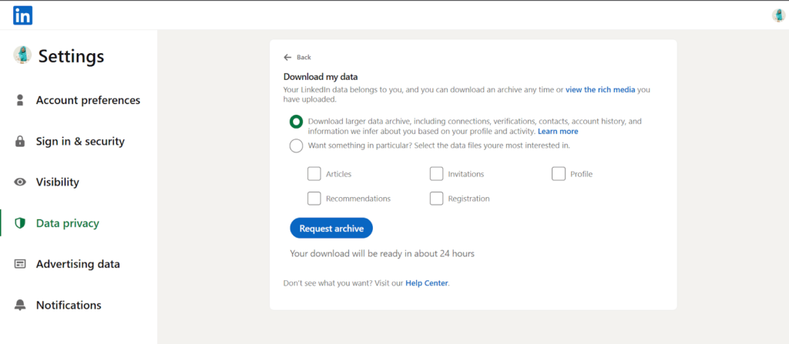The width and height of the screenshot is (789, 344).
Task: Select the 'Want something in particular' radio button
Action: 297,146
